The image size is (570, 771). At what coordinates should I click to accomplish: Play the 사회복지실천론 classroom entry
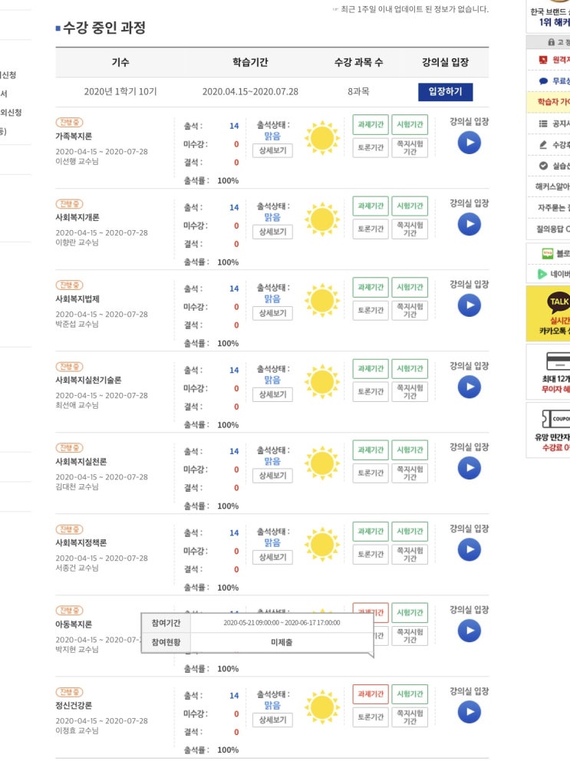click(470, 468)
